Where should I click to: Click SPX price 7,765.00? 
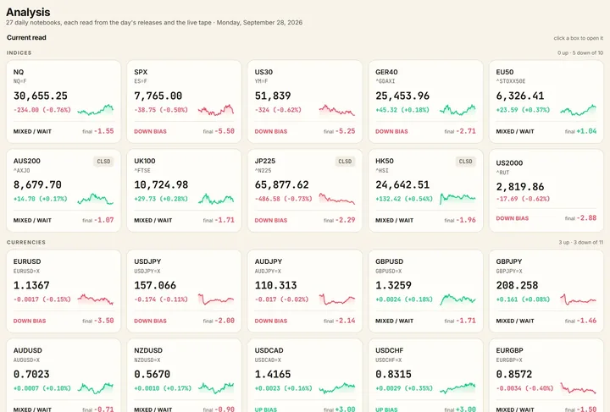click(158, 96)
